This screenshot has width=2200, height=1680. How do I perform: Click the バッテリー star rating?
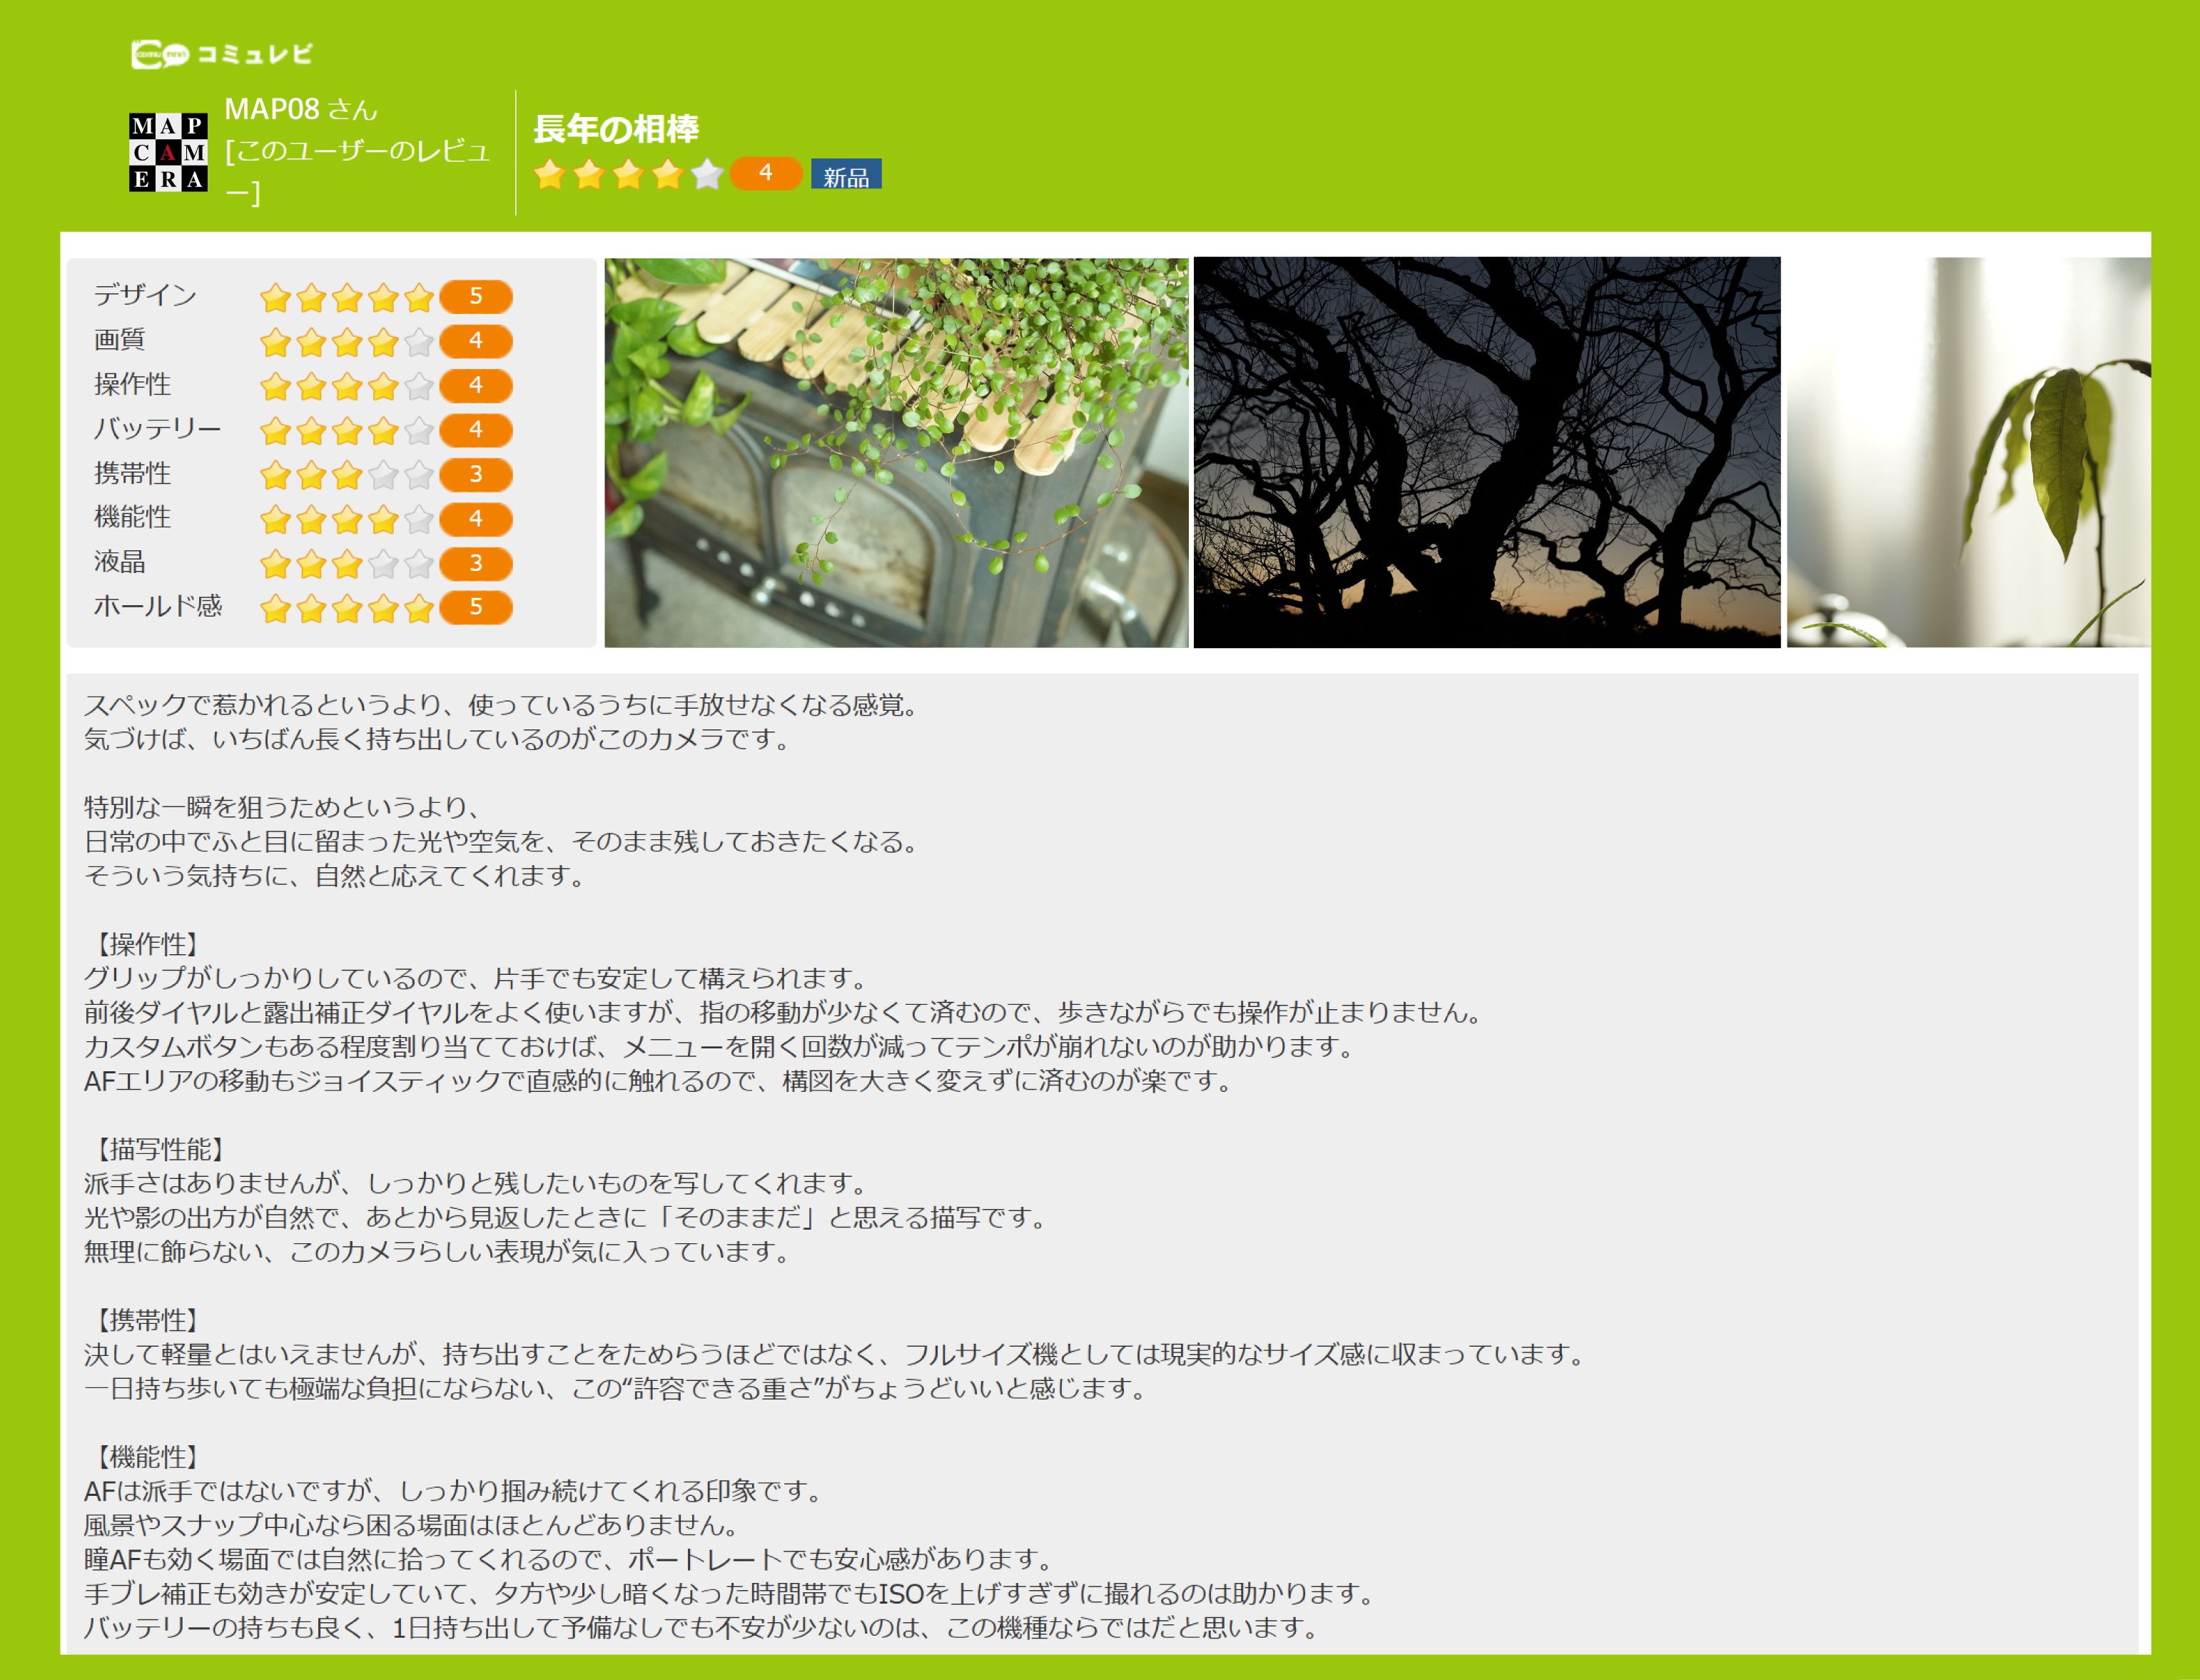point(347,431)
